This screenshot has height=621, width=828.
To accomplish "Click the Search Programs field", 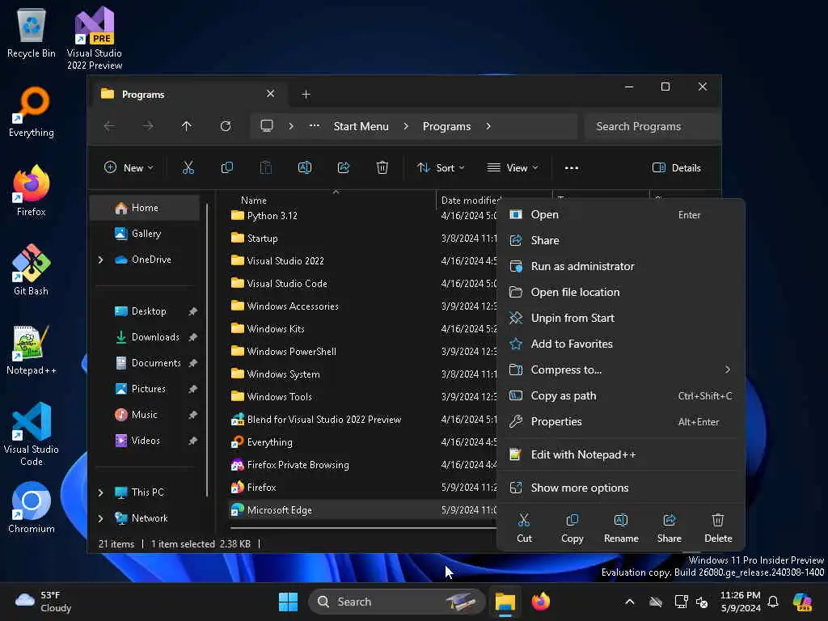I will point(653,126).
